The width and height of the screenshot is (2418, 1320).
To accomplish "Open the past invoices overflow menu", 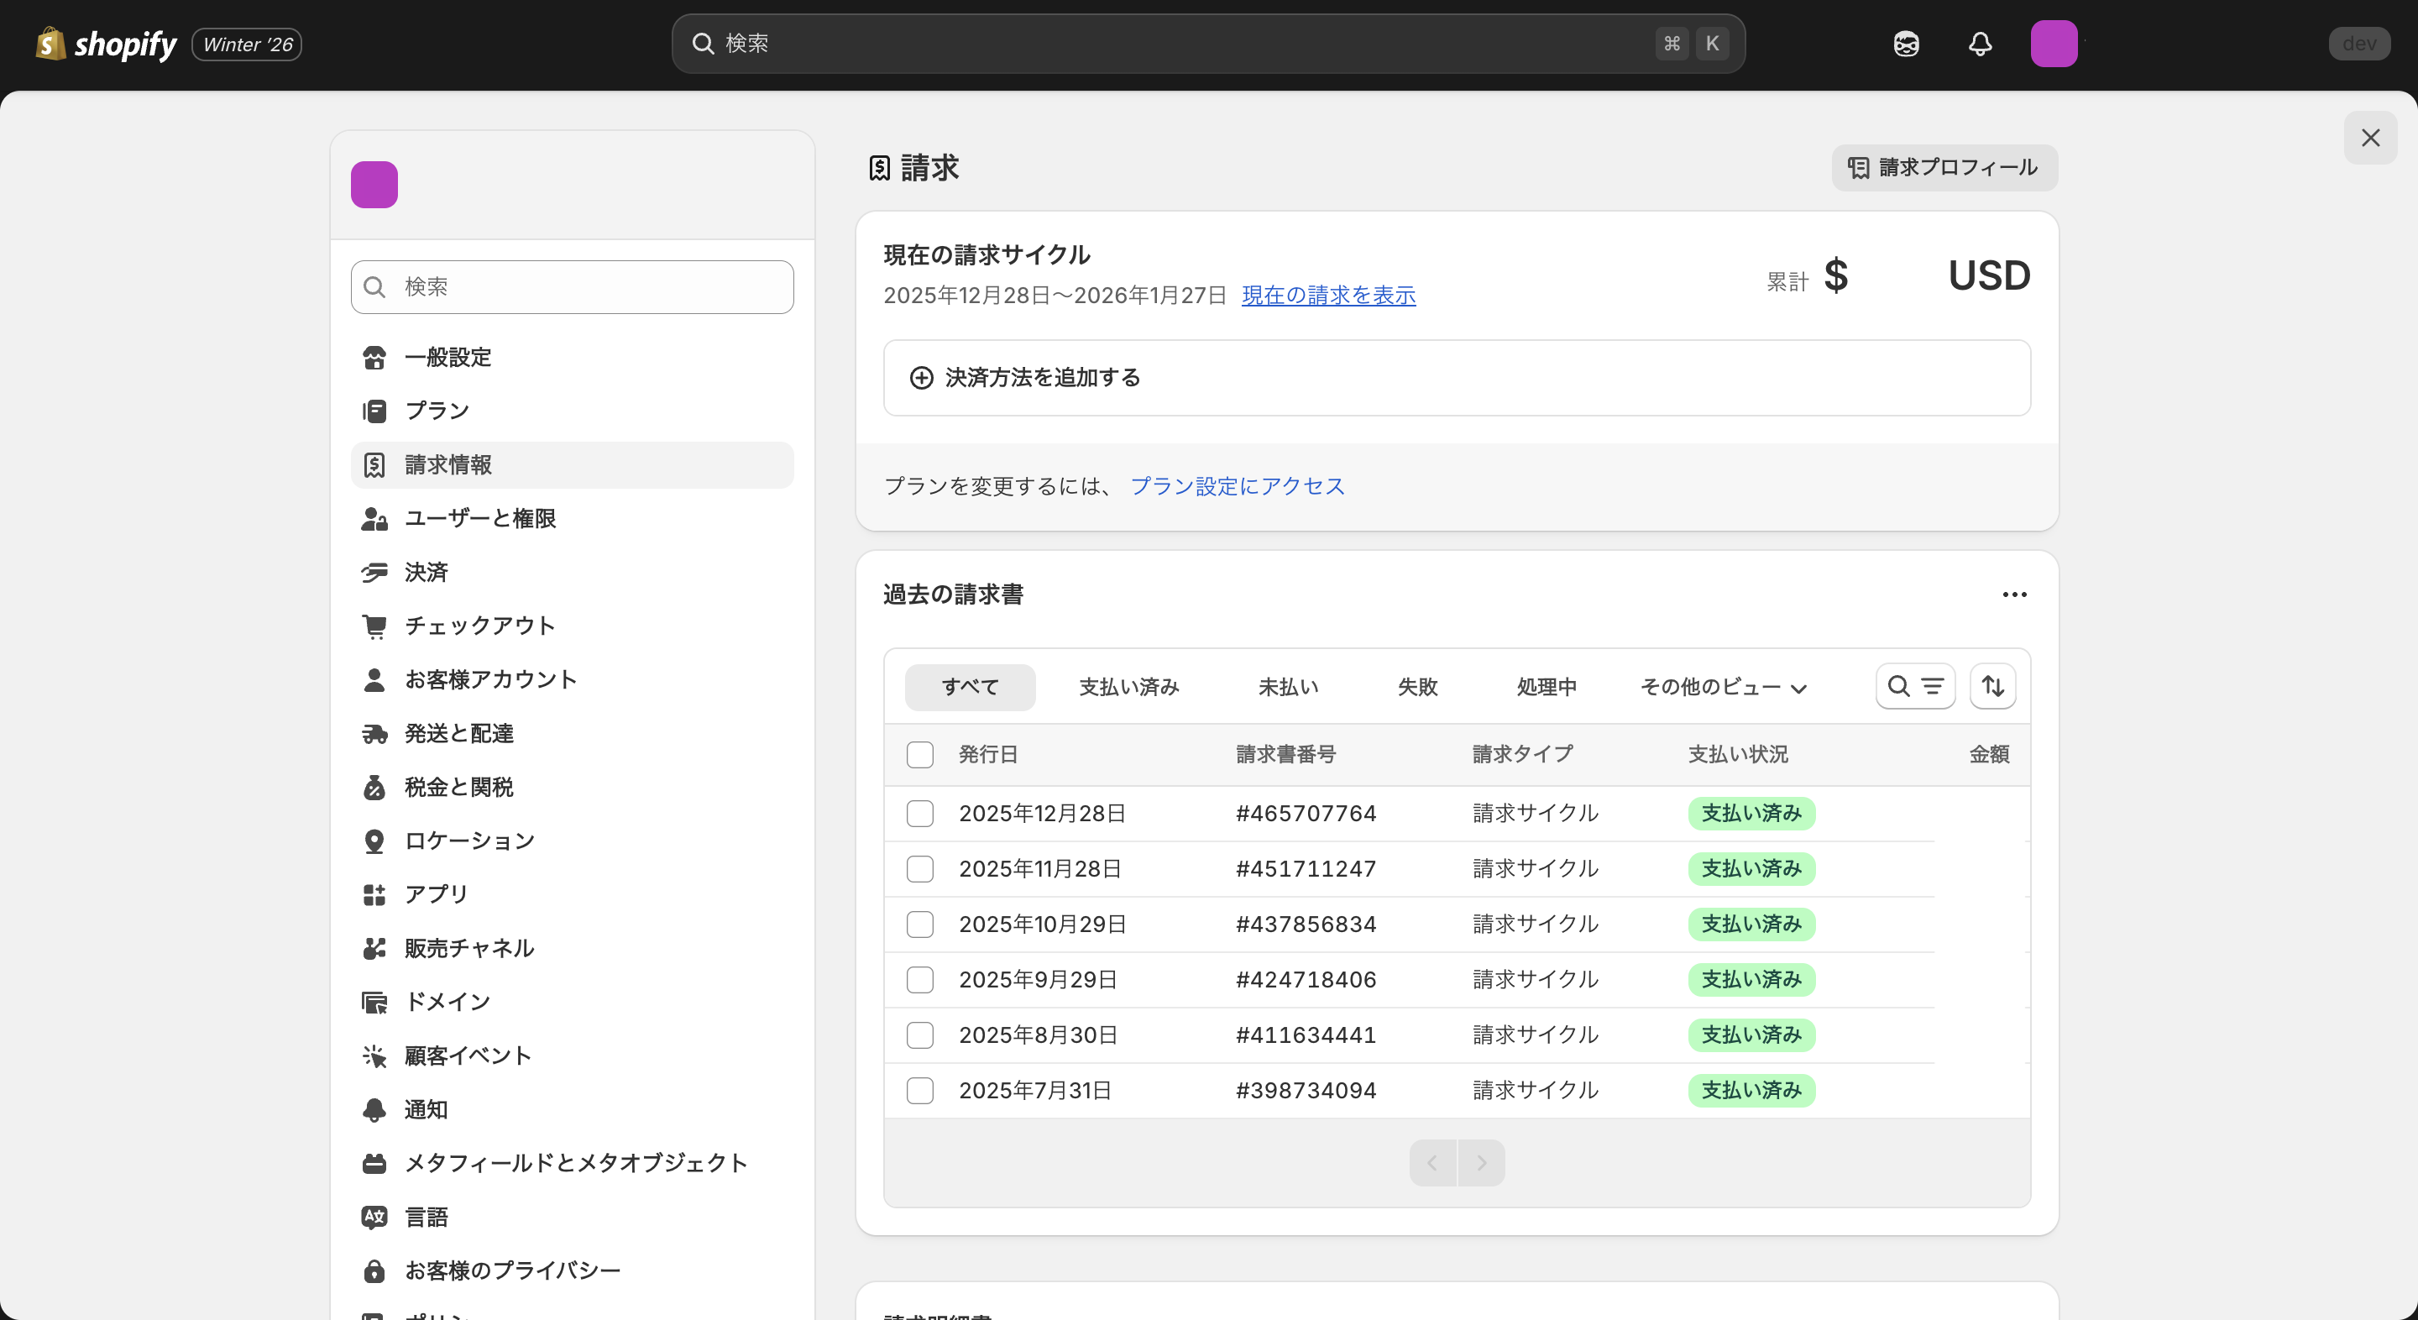I will pyautogui.click(x=2014, y=594).
